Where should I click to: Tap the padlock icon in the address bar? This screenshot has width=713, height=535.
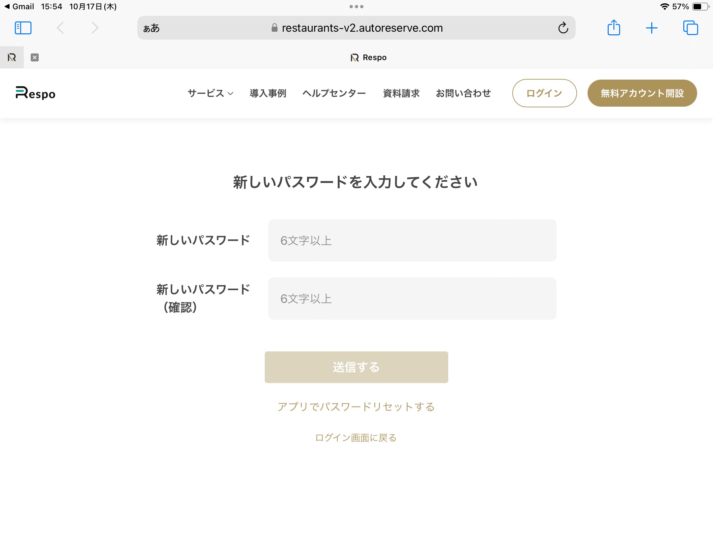[x=274, y=28]
